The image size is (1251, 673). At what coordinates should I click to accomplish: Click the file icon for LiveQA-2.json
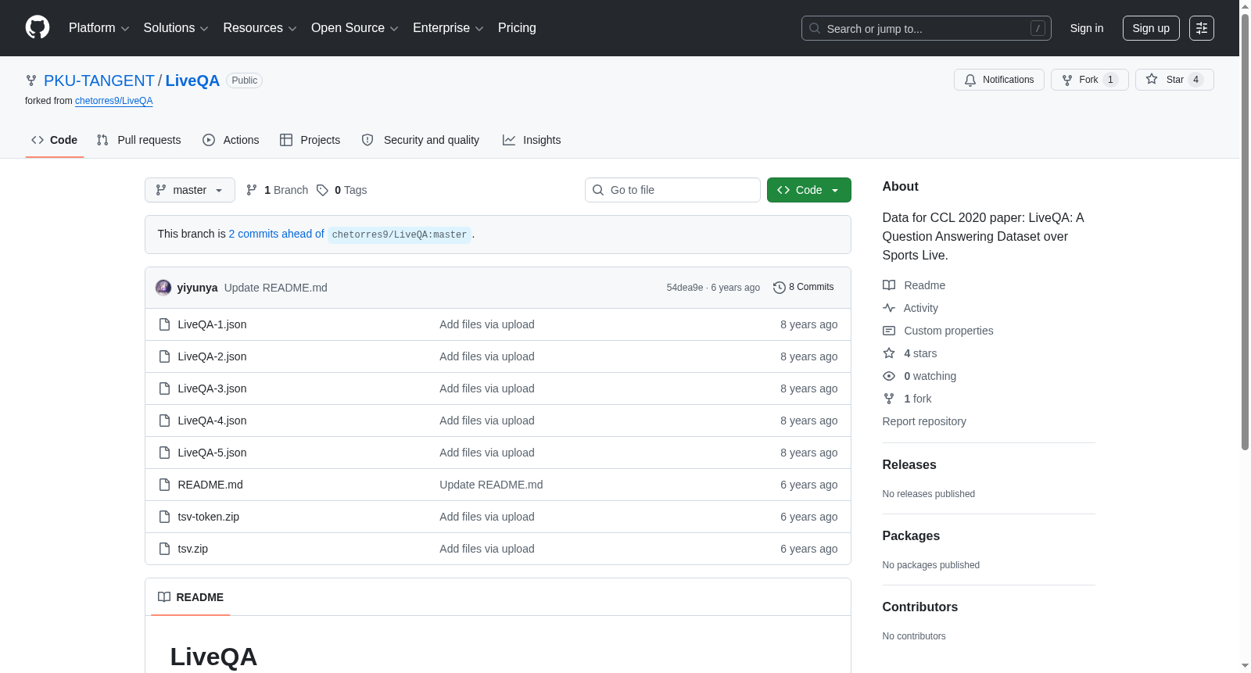tap(164, 356)
